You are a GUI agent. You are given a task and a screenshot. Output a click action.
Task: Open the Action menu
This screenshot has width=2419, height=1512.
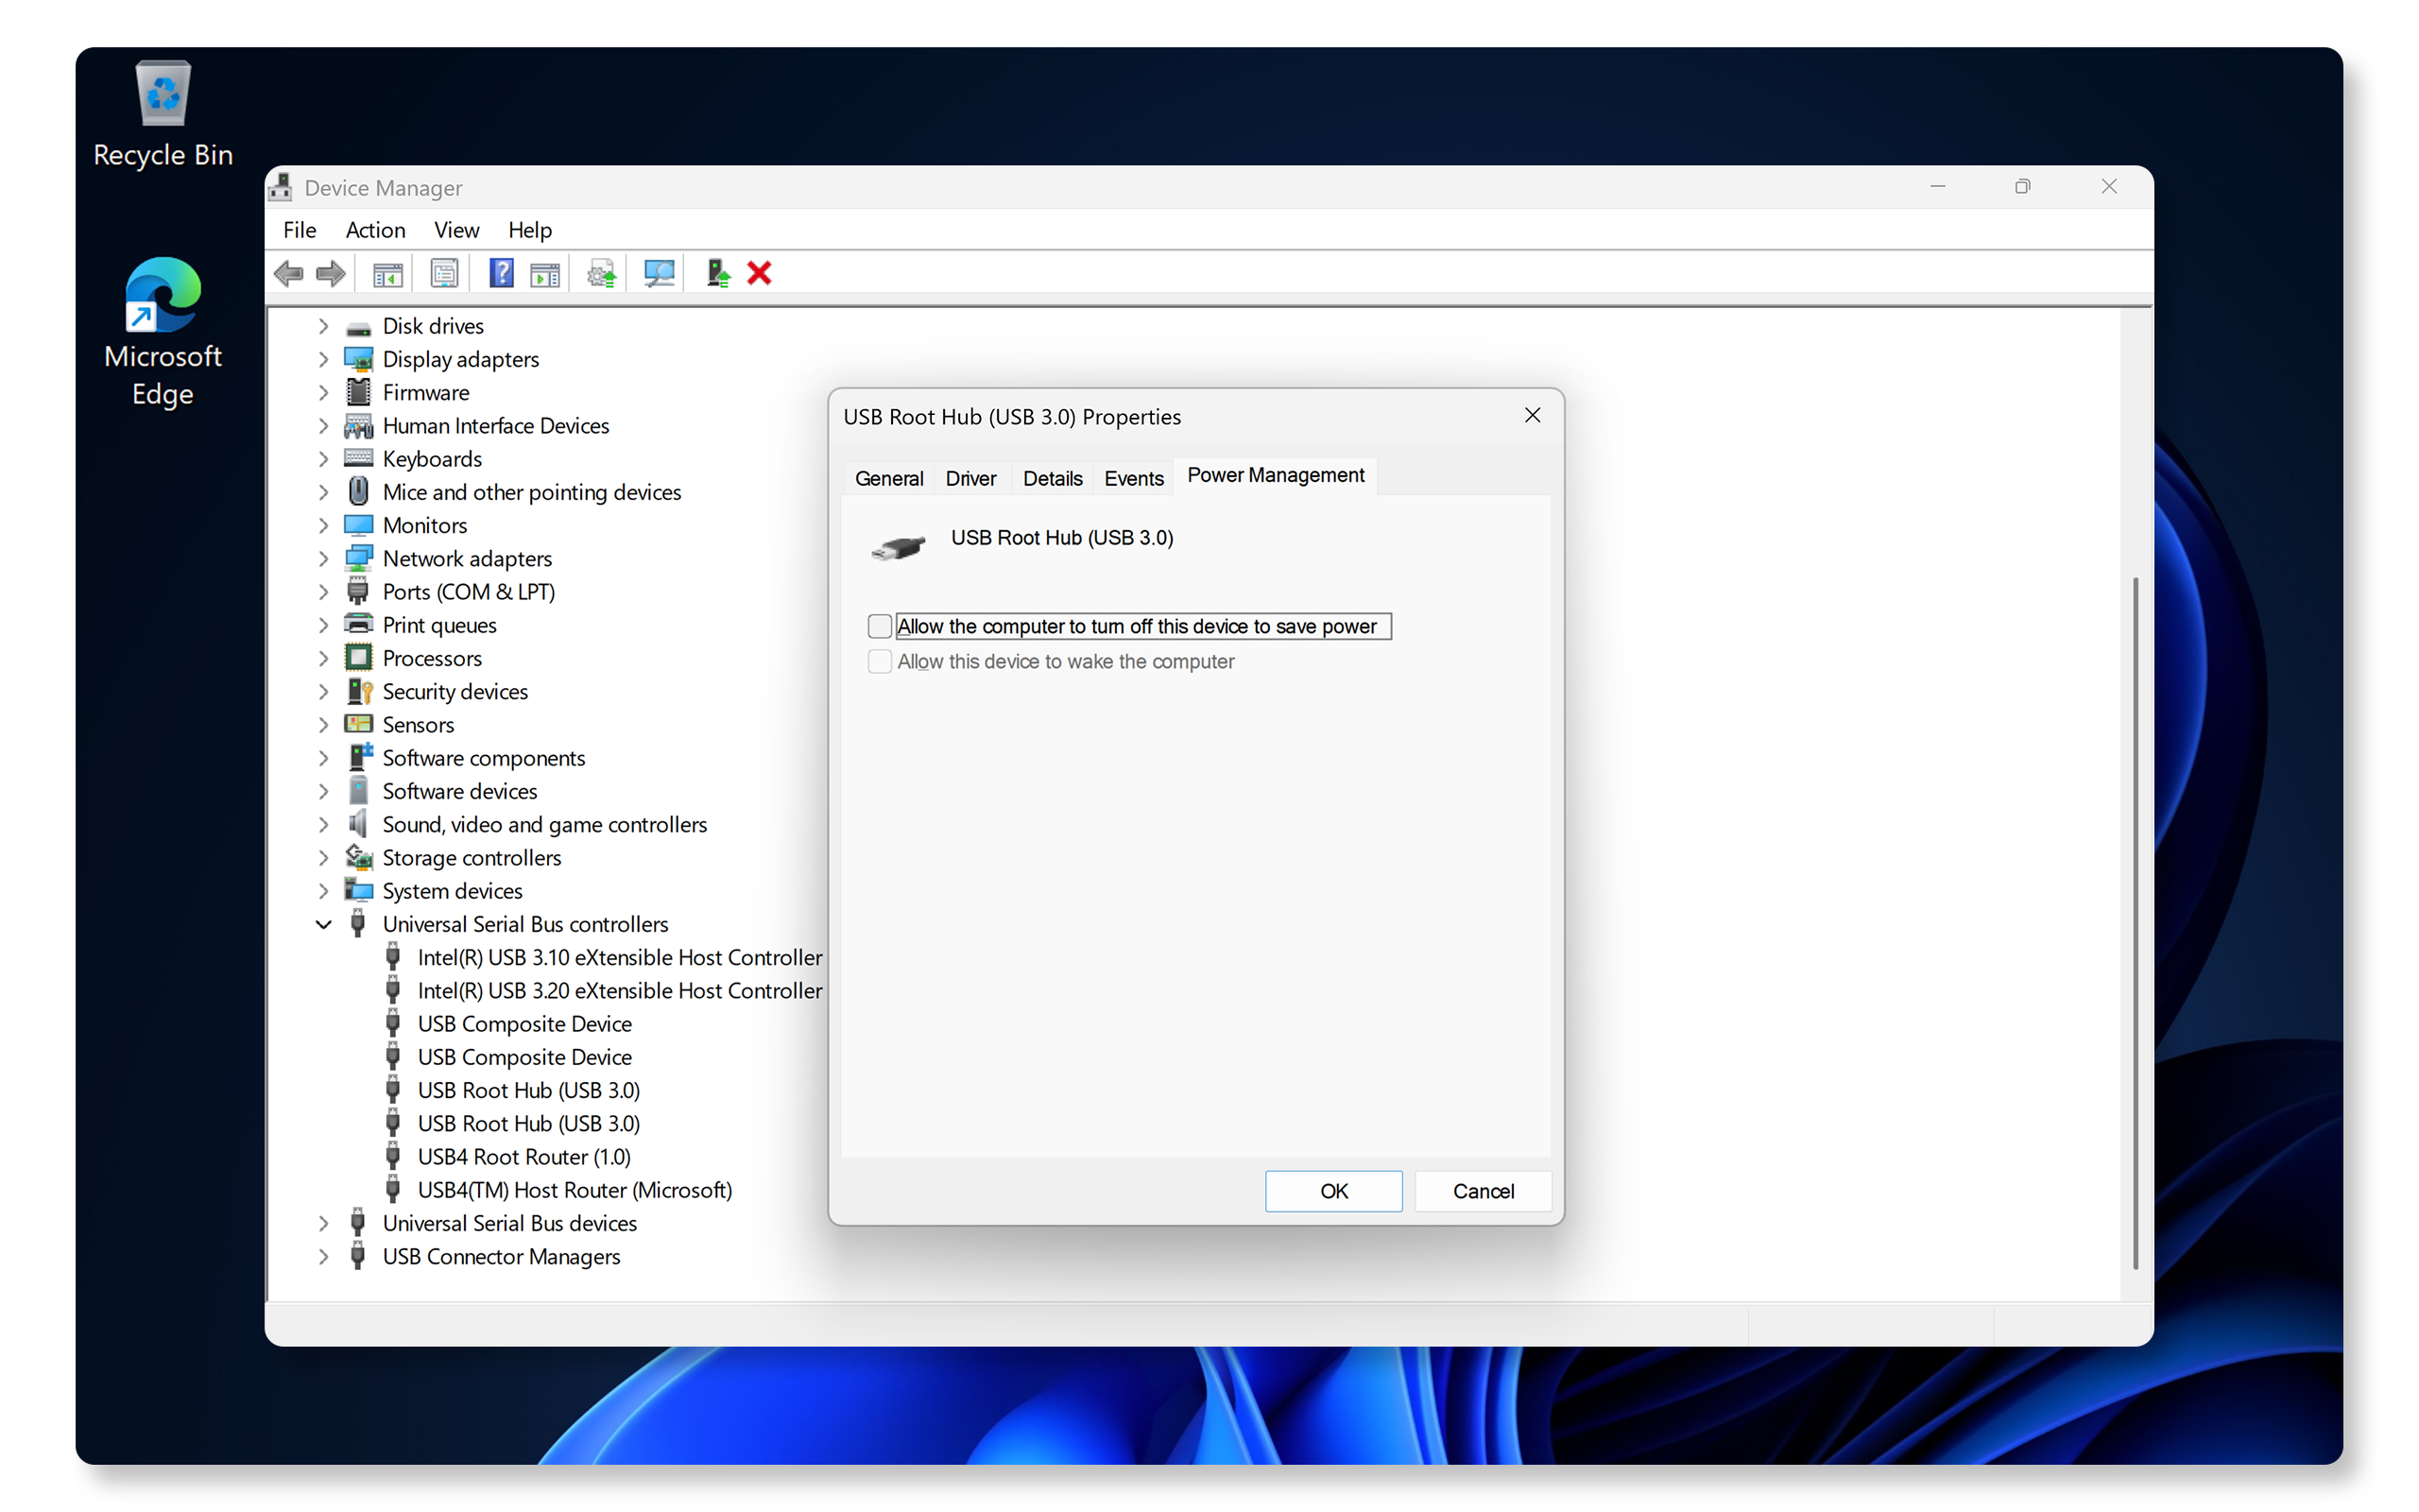coord(375,230)
